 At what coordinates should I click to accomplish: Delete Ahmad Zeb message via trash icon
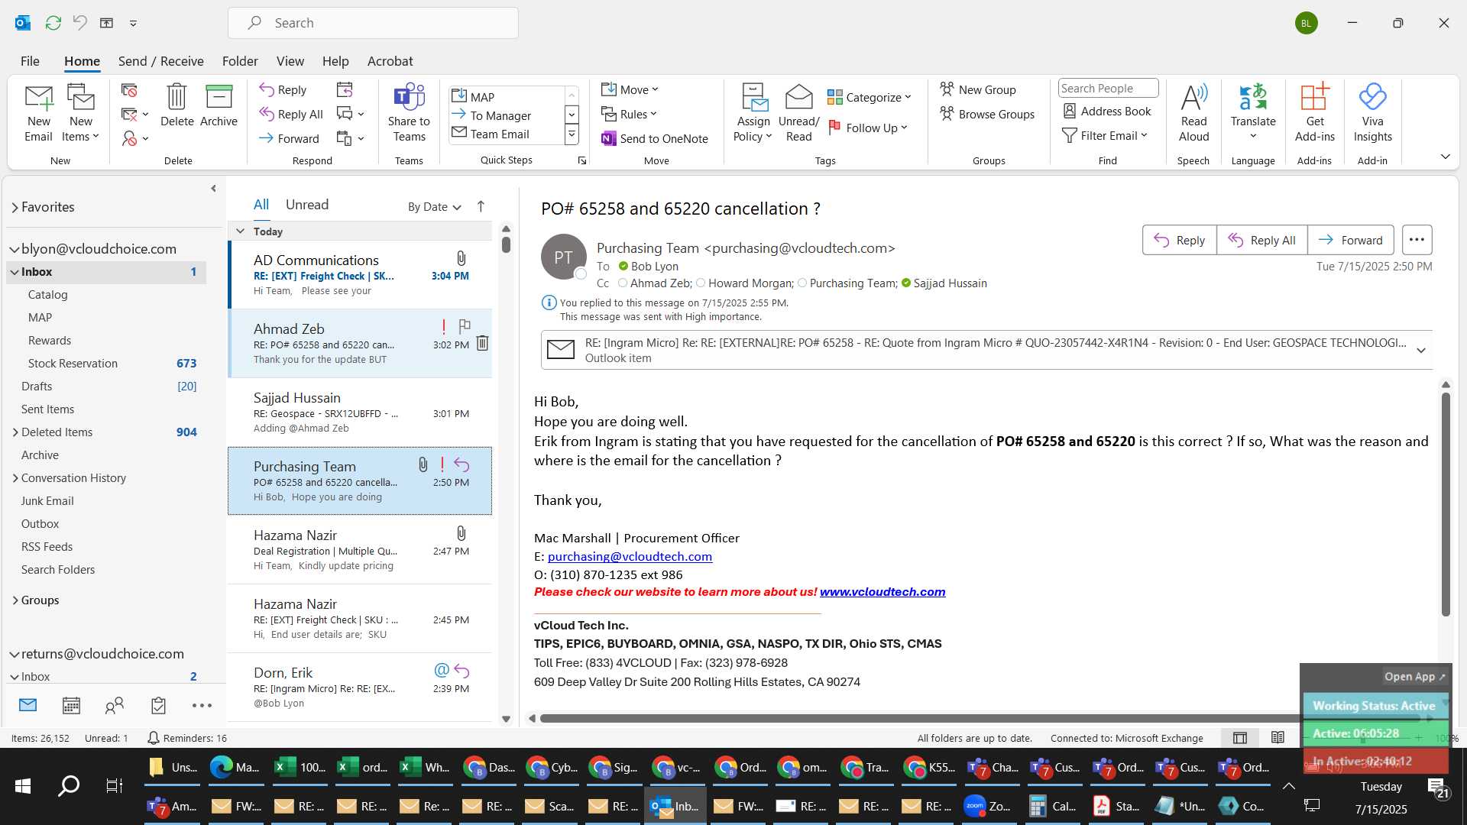[482, 343]
